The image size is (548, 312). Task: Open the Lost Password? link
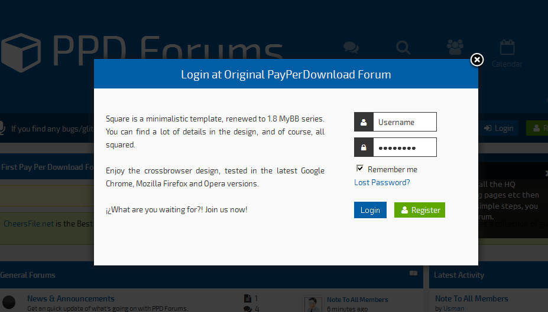click(x=382, y=182)
